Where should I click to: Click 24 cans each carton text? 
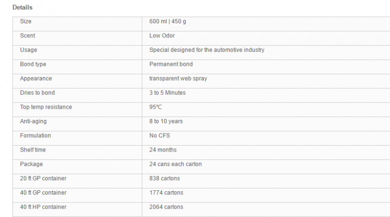175,164
